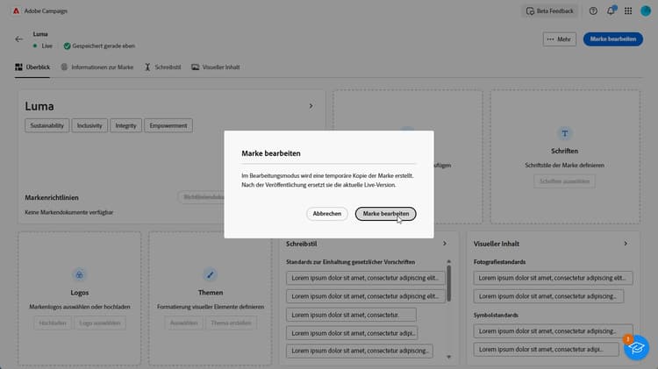Click the Beta Feedback button
The width and height of the screenshot is (658, 369).
pos(550,11)
